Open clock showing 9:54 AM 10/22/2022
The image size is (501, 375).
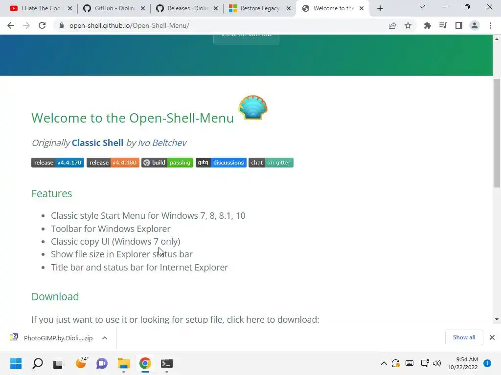(463, 363)
